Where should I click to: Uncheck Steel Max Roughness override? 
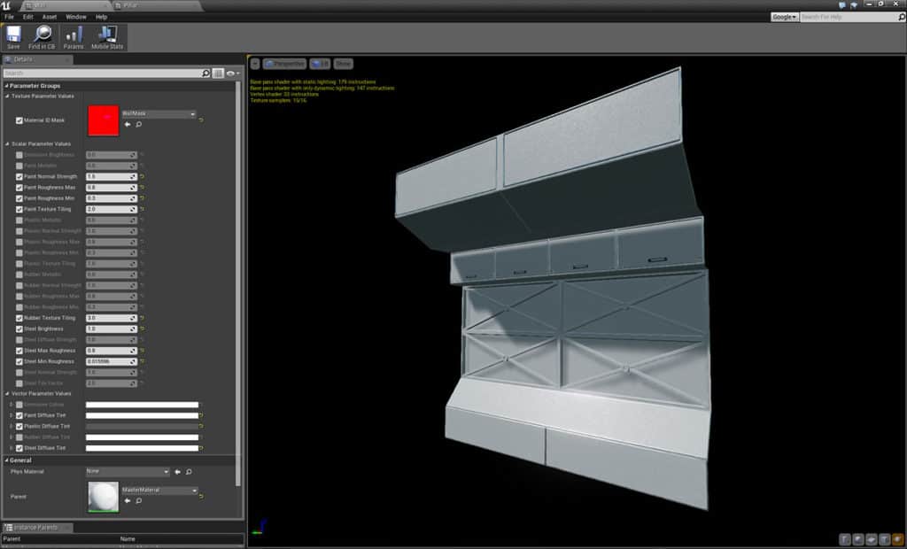(x=19, y=351)
